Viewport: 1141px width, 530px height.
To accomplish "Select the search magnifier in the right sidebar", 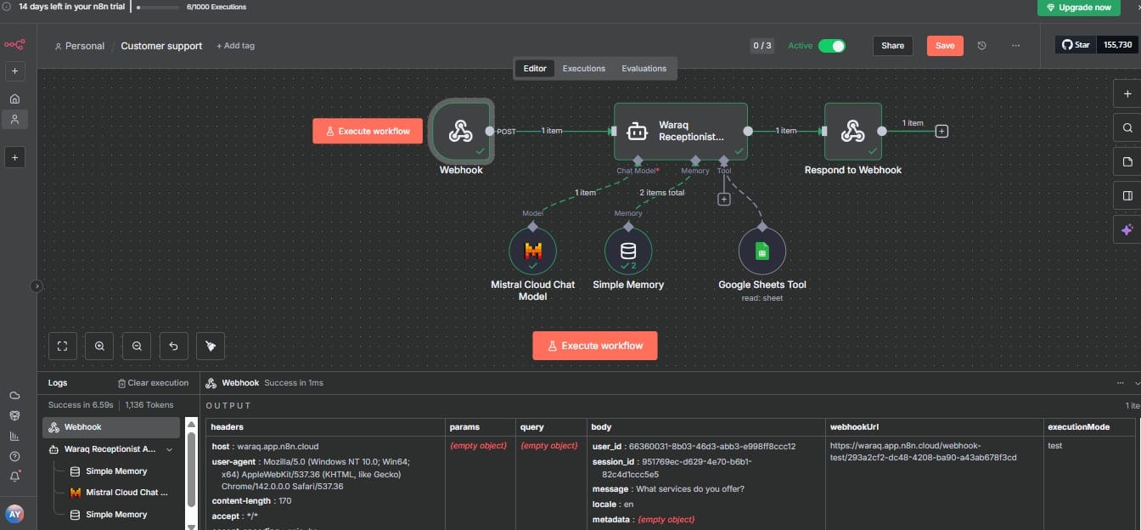I will 1127,127.
